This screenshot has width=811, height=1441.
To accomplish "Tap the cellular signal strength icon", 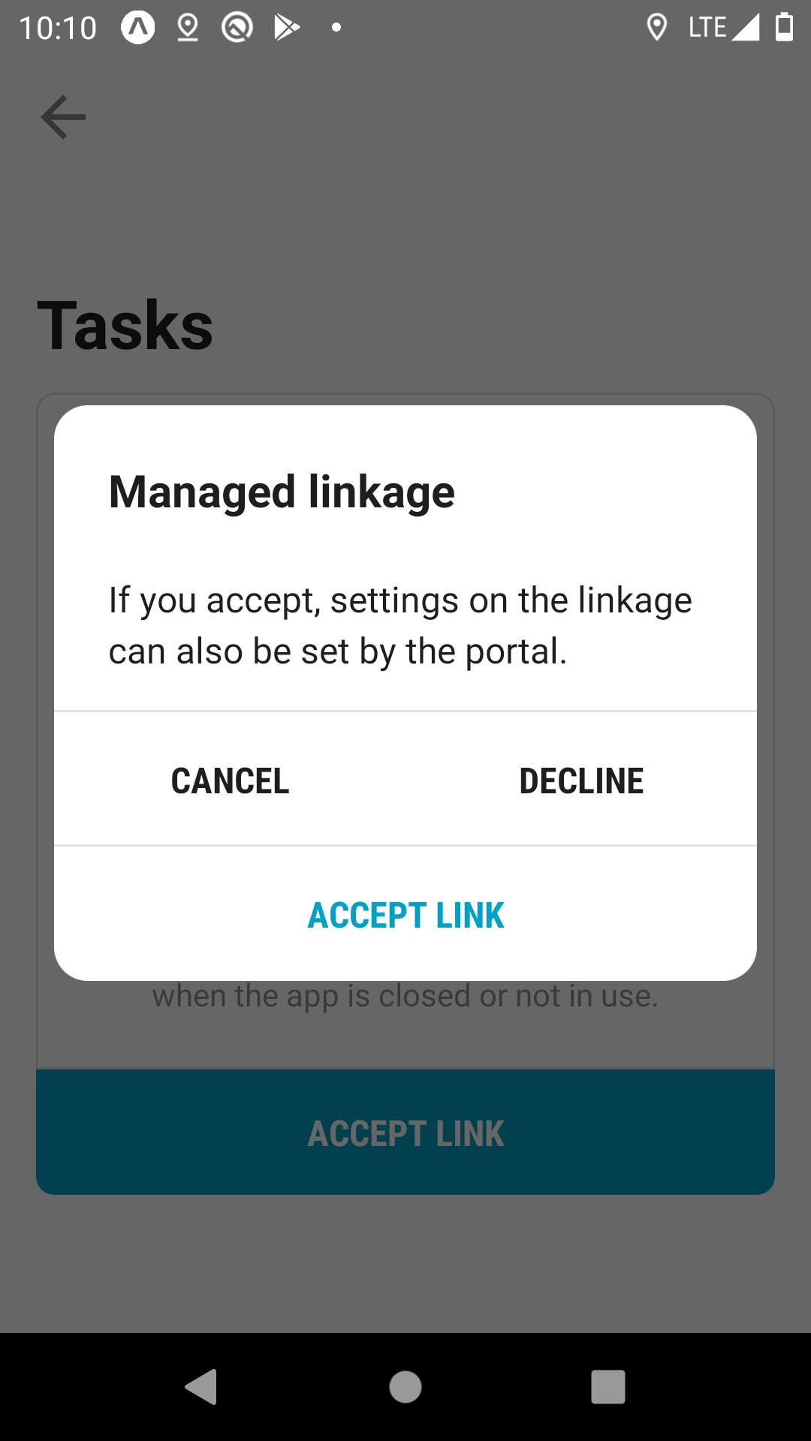I will [746, 28].
